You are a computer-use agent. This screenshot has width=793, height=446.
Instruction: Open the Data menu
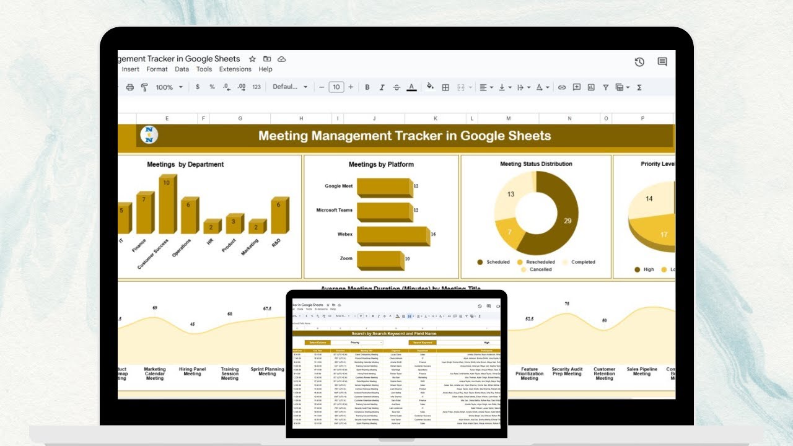[x=182, y=69]
